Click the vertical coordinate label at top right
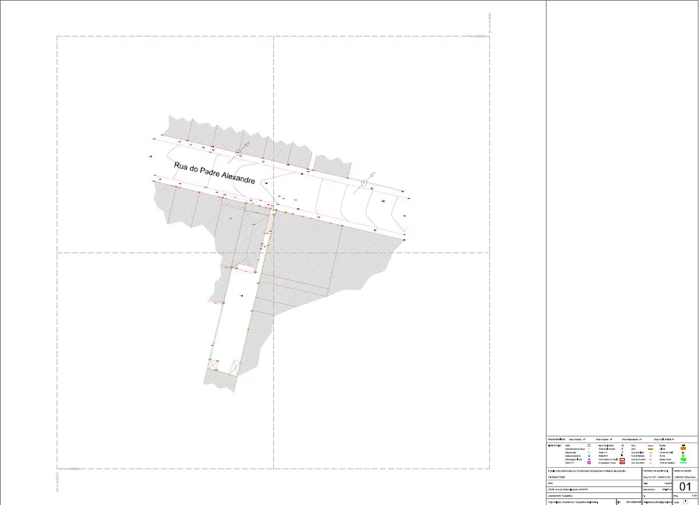 click(489, 24)
